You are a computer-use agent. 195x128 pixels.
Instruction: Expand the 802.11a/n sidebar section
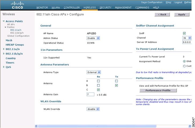(x=4, y=49)
